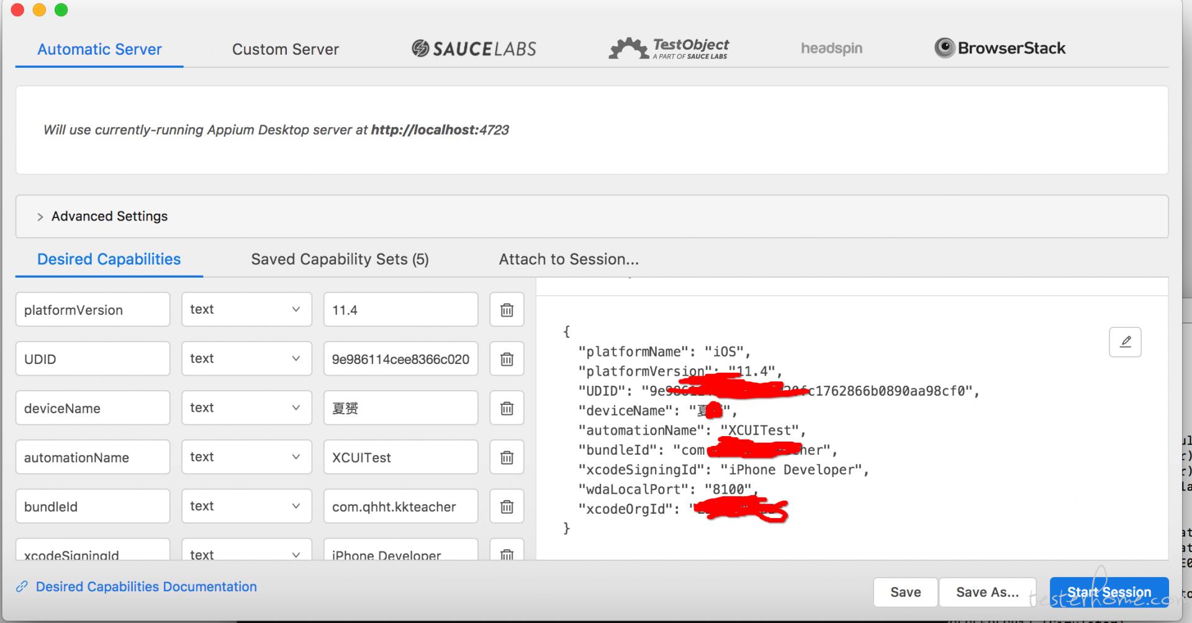Click the bundleId name field
This screenshot has width=1192, height=623.
tap(93, 506)
